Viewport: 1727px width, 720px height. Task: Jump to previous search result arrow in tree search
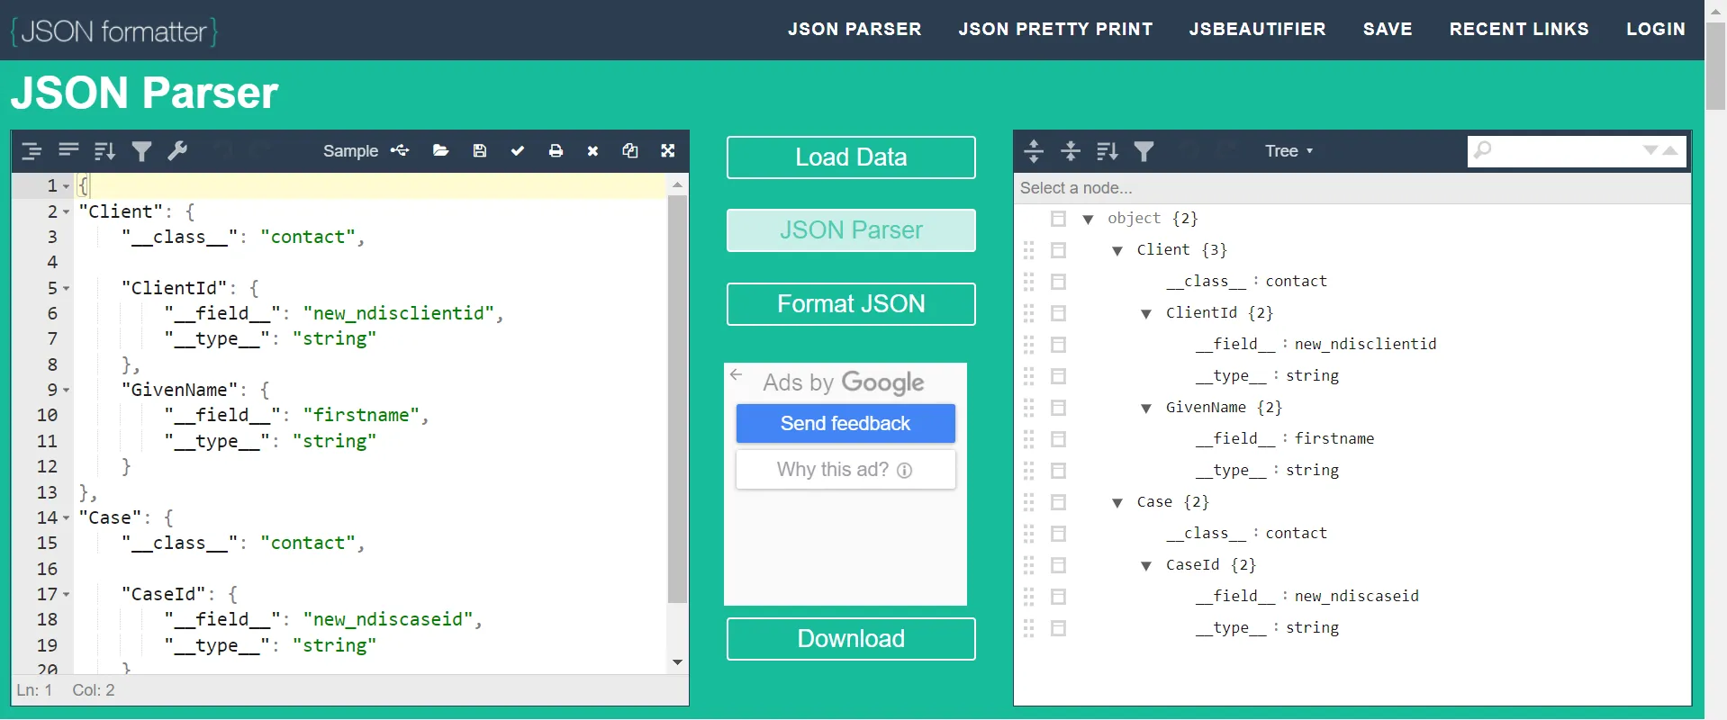click(1670, 150)
